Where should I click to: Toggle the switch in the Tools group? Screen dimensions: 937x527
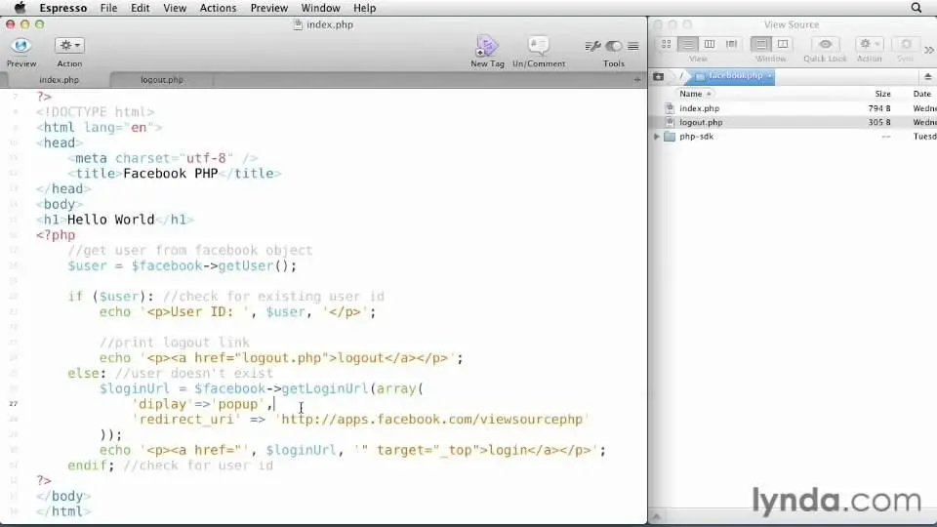tap(614, 46)
